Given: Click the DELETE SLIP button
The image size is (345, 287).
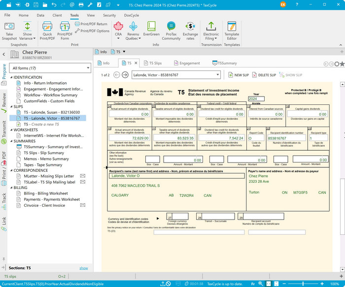Looking at the screenshot, I should coord(264,75).
